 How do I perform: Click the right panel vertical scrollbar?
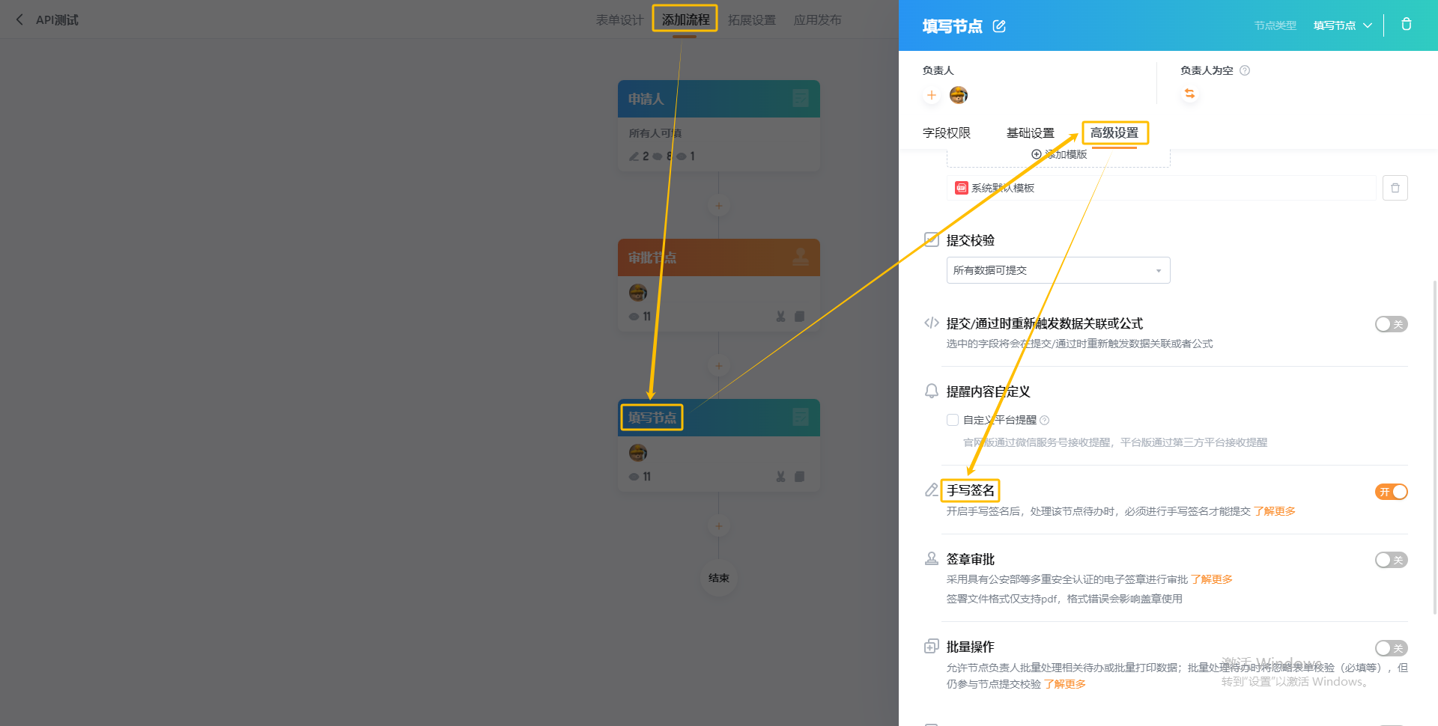1434,448
